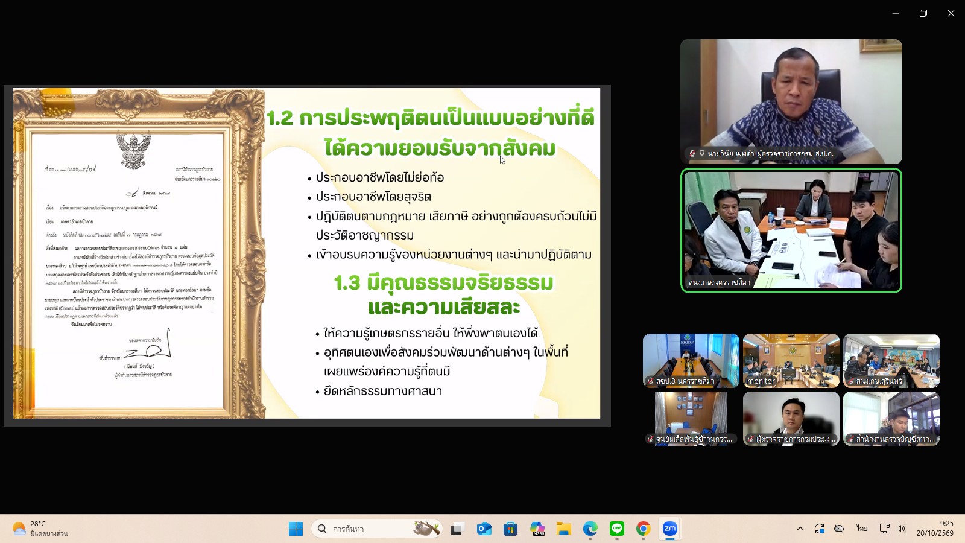This screenshot has width=965, height=543.
Task: Select the participant tile ผู้ตรวจราชการกรมประมง...
Action: (791, 418)
